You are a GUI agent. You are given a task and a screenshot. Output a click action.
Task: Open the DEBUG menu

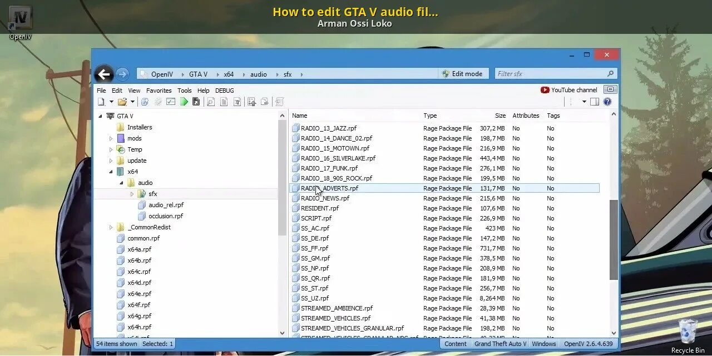point(225,91)
